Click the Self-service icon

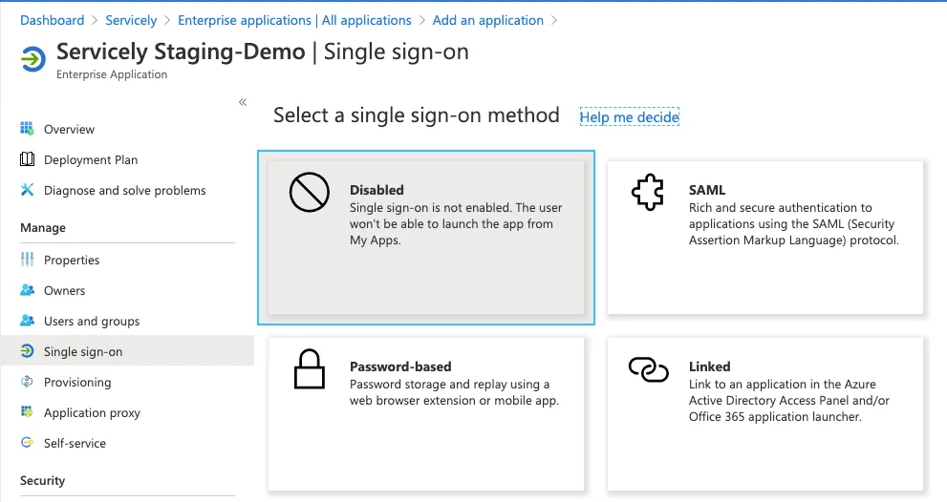coord(27,443)
